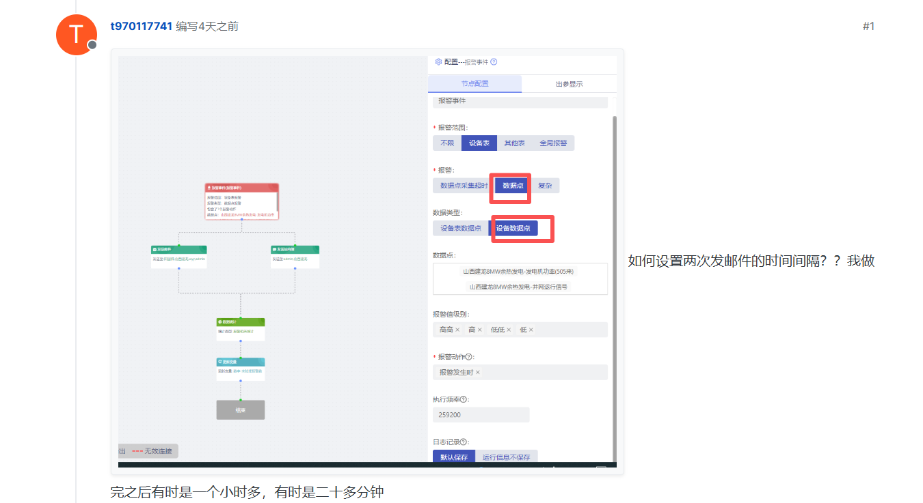Click the help icon next to 报警动作
This screenshot has height=503, width=923.
tap(469, 357)
